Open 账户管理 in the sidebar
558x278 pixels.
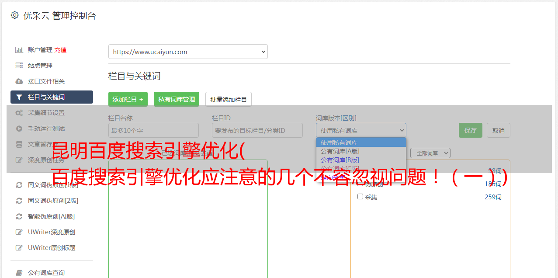(x=40, y=50)
